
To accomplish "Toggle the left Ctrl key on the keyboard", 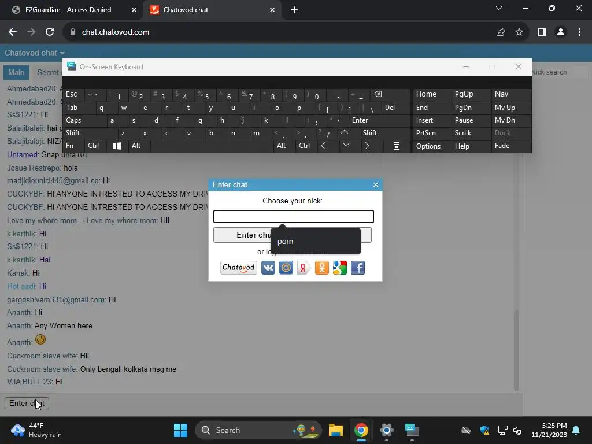I will pyautogui.click(x=95, y=146).
